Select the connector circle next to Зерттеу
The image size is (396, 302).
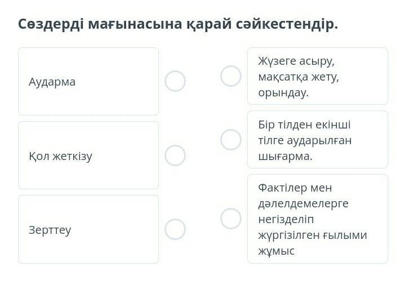tap(175, 229)
